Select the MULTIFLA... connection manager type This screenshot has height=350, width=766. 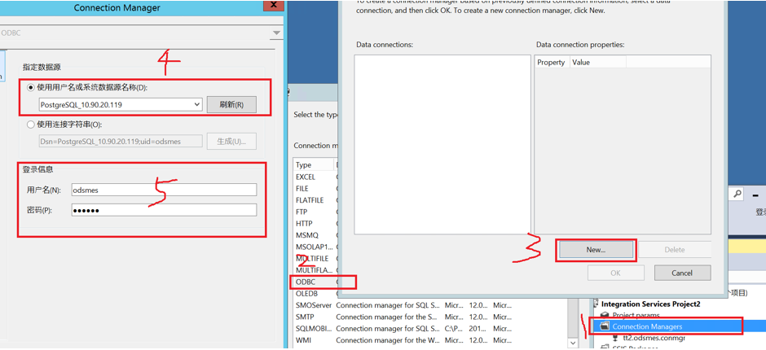315,270
